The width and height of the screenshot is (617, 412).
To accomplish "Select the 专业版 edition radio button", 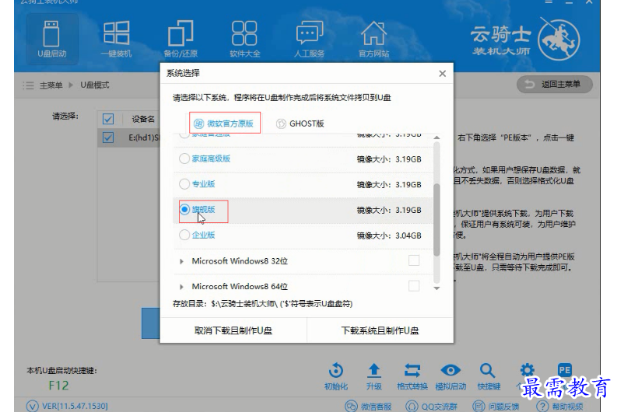I will coord(184,184).
